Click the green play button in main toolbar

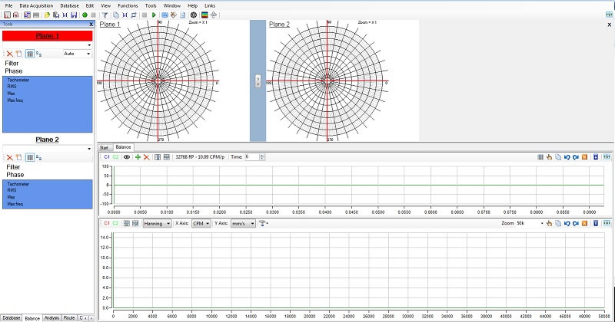coord(155,15)
